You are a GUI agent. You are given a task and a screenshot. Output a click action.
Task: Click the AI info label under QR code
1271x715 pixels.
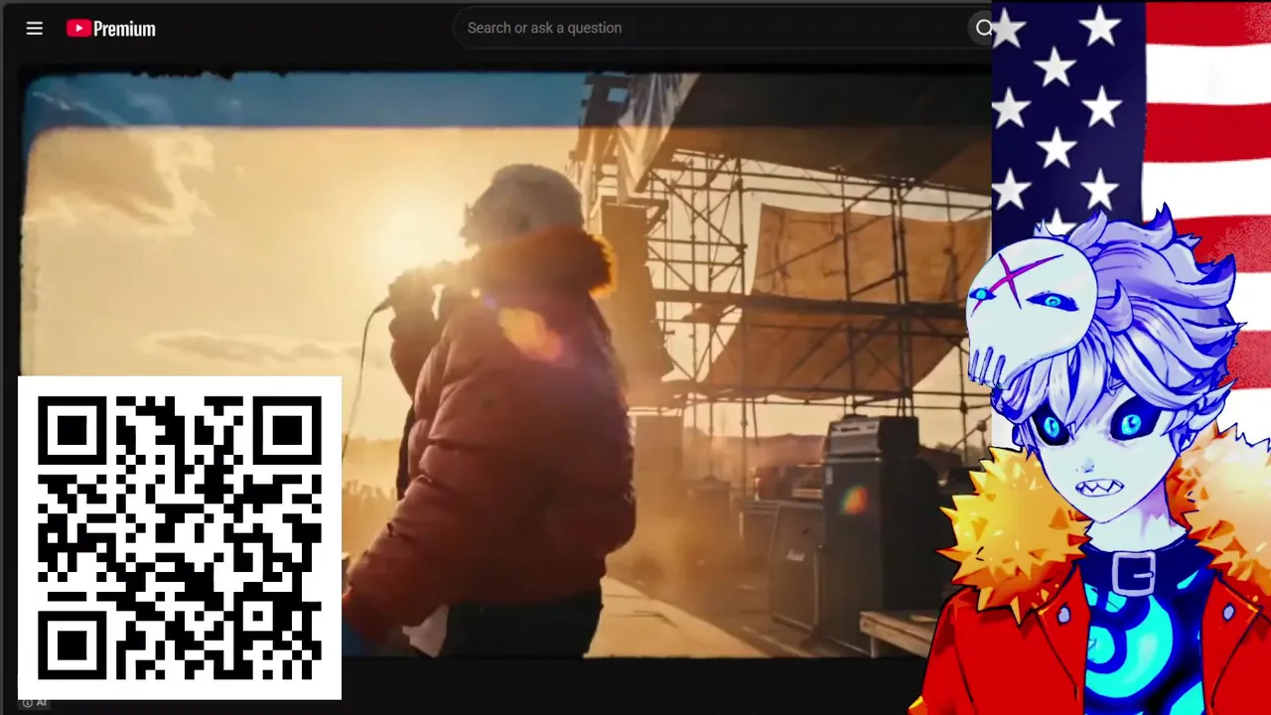click(35, 703)
